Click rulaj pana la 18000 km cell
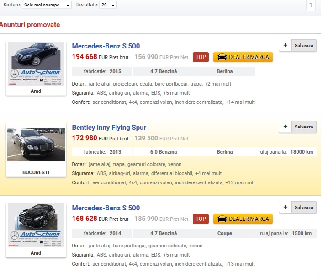The height and width of the screenshot is (278, 323). [286, 152]
